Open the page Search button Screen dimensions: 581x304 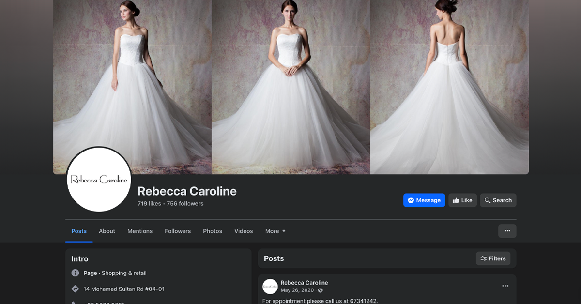pyautogui.click(x=498, y=200)
